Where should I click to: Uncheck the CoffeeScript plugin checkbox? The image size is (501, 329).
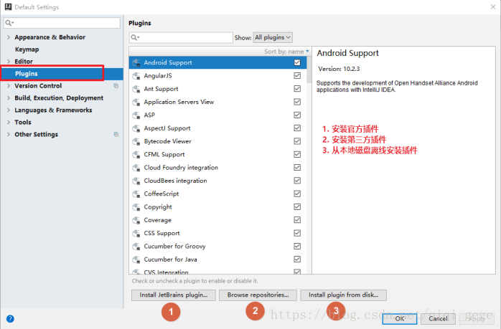(x=297, y=194)
